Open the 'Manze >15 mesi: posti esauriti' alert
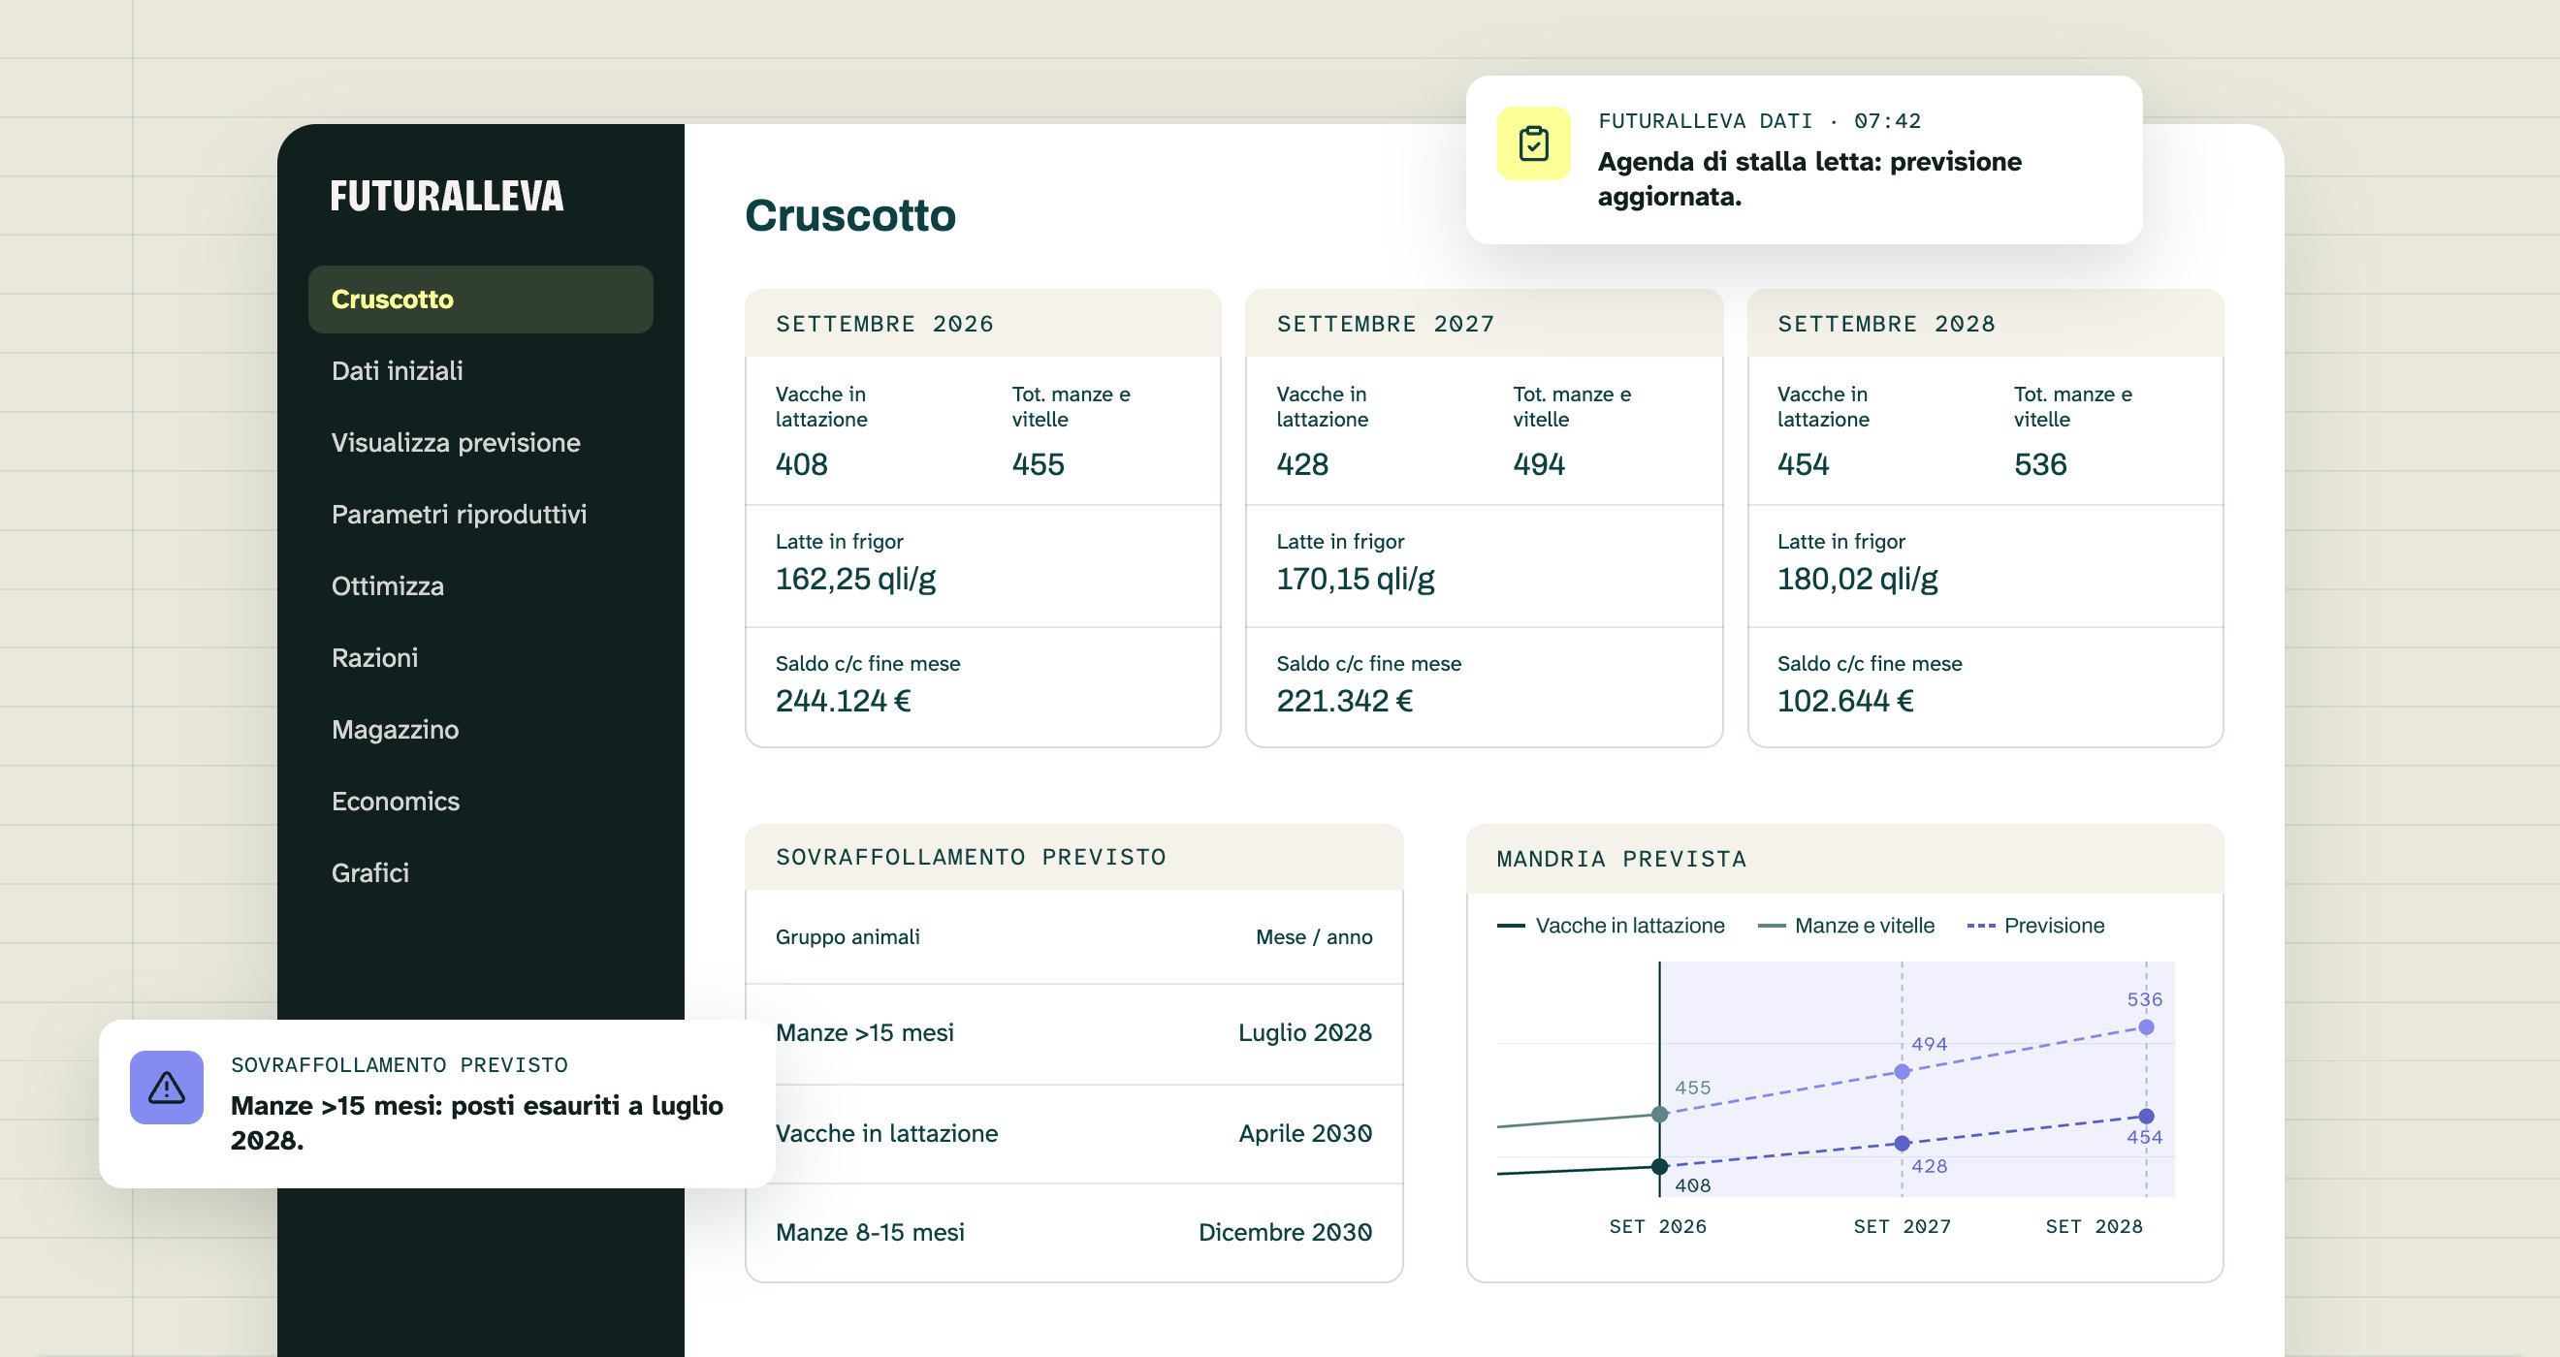The image size is (2560, 1357). (437, 1104)
